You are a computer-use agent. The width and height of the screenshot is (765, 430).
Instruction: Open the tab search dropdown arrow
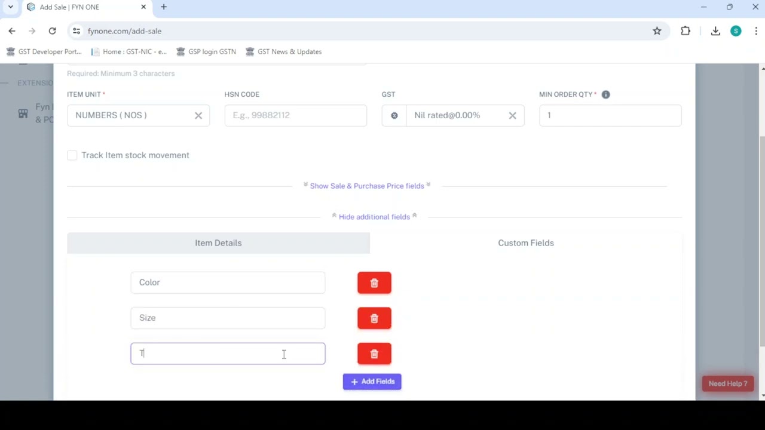pyautogui.click(x=10, y=7)
